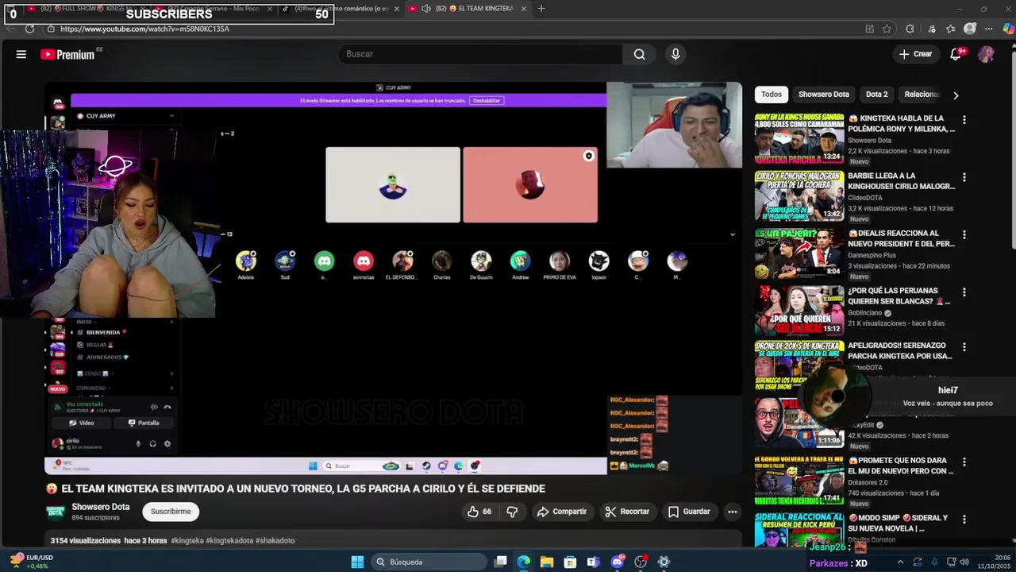
Task: Open Microsoft Store from the taskbar
Action: (x=570, y=562)
